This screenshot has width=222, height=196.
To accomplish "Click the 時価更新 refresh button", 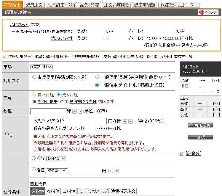I will pyautogui.click(x=200, y=125).
